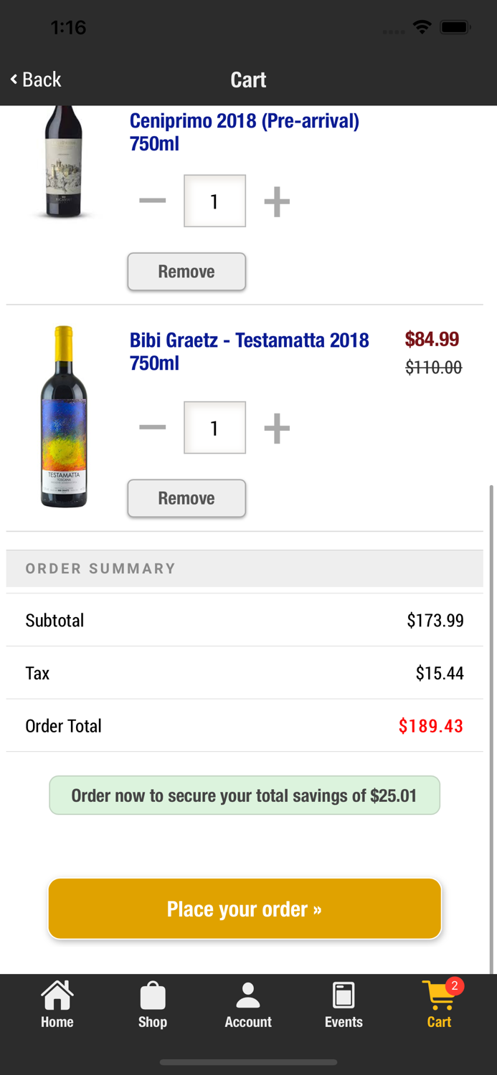Select the Ceniprimo quantity input field
This screenshot has height=1075, width=497.
point(214,201)
